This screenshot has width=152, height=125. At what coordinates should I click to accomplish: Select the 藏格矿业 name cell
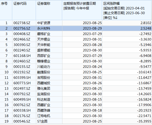click(44, 34)
